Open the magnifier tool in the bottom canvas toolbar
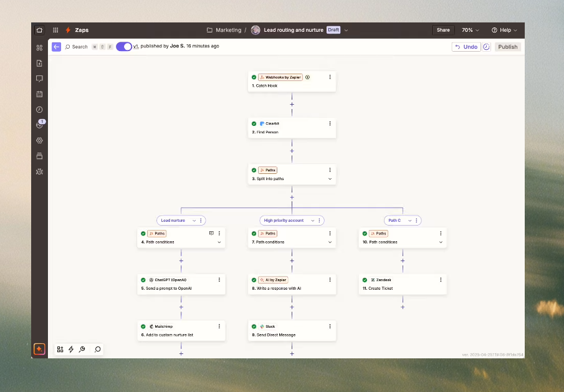 [x=97, y=350]
